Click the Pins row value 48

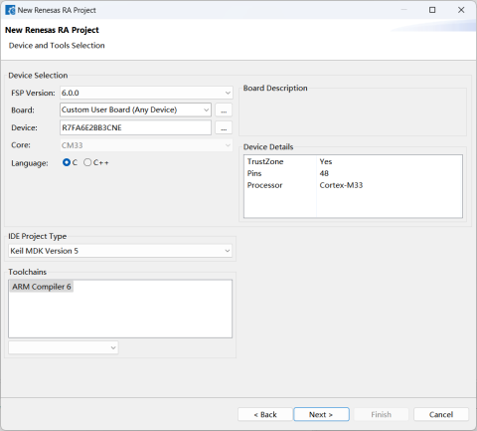[x=324, y=173]
